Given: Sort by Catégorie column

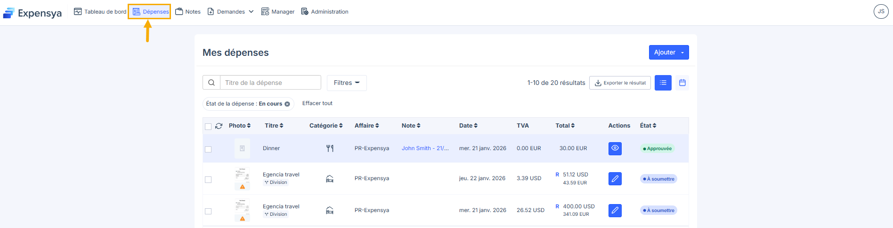Looking at the screenshot, I should click(326, 126).
